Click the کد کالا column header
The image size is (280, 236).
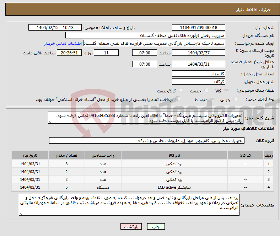[x=246, y=155]
